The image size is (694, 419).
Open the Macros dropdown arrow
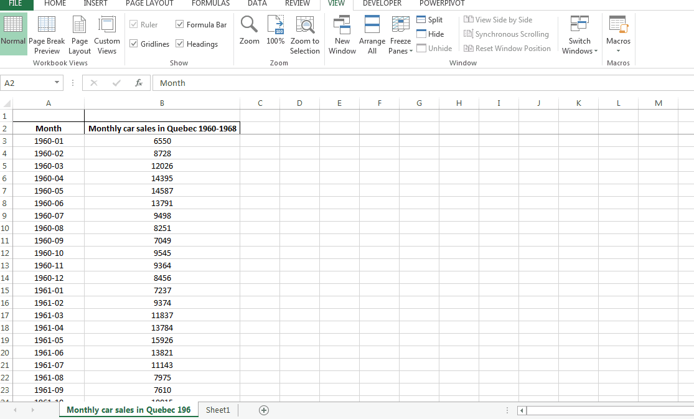[x=618, y=50]
